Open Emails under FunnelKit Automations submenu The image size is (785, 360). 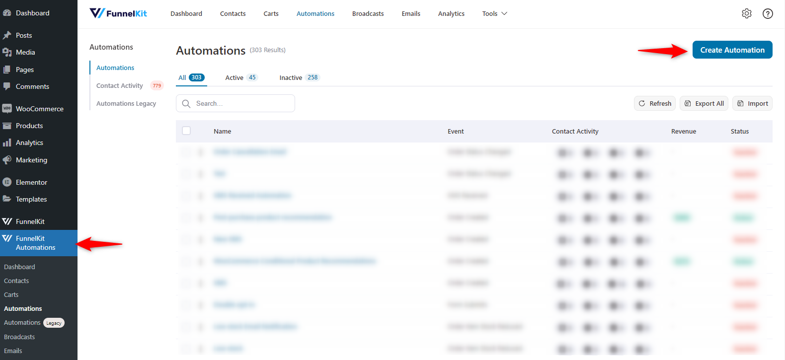(x=13, y=351)
